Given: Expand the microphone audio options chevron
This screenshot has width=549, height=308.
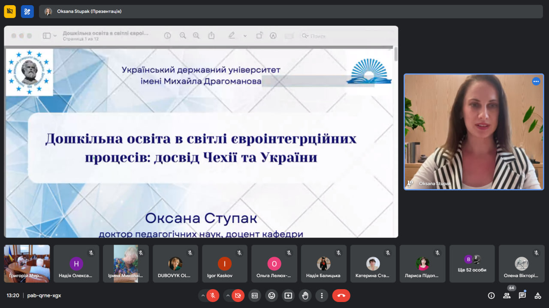Looking at the screenshot, I should pyautogui.click(x=202, y=295).
